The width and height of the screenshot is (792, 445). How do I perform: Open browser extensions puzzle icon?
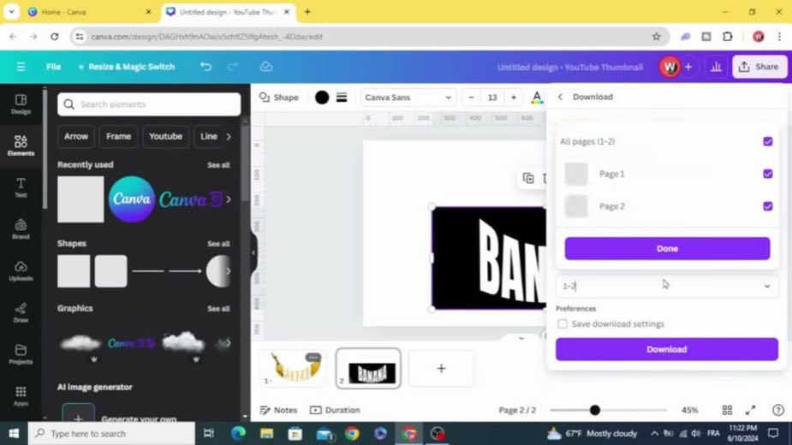pyautogui.click(x=727, y=36)
